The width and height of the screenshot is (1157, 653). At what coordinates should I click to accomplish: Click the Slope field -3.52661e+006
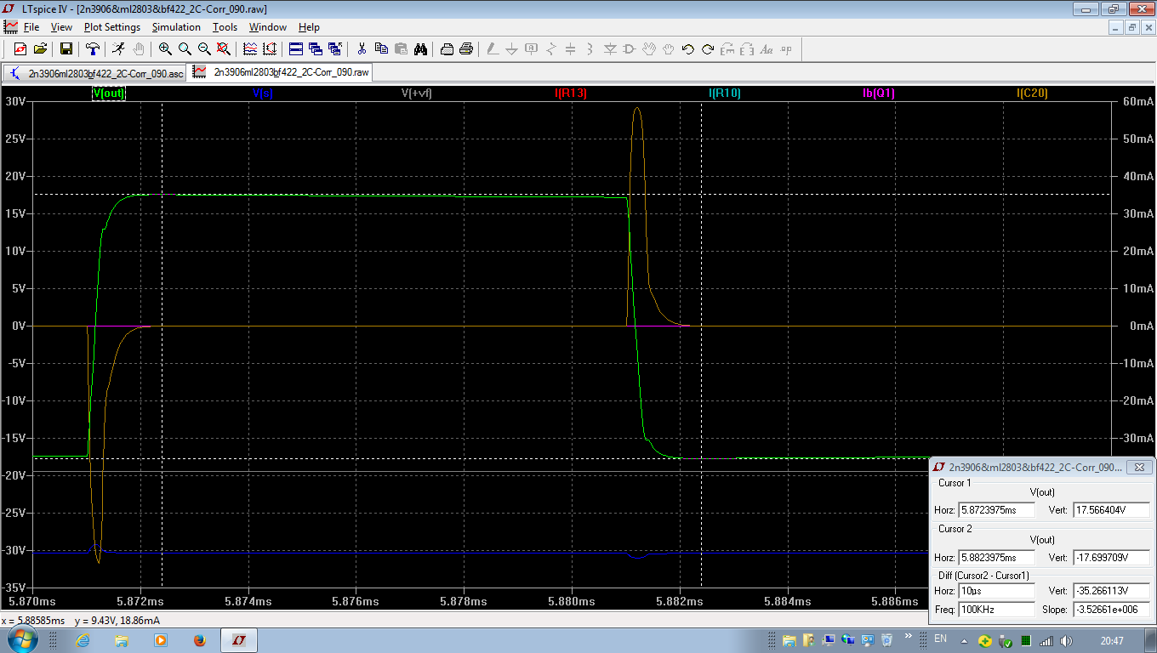tap(1111, 610)
